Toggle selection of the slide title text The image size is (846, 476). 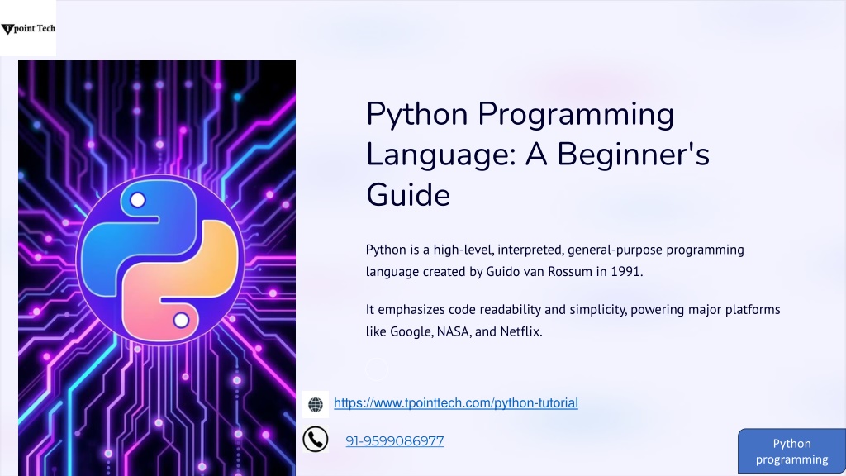tap(539, 154)
